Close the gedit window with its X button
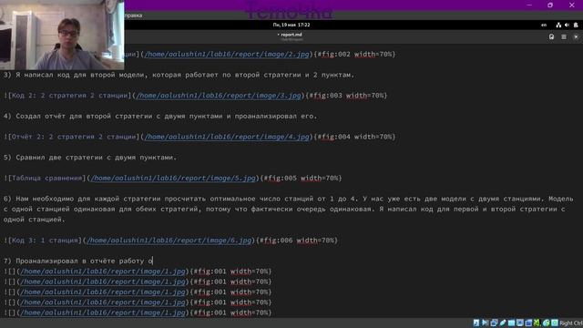Image resolution: width=583 pixels, height=328 pixels. point(576,36)
